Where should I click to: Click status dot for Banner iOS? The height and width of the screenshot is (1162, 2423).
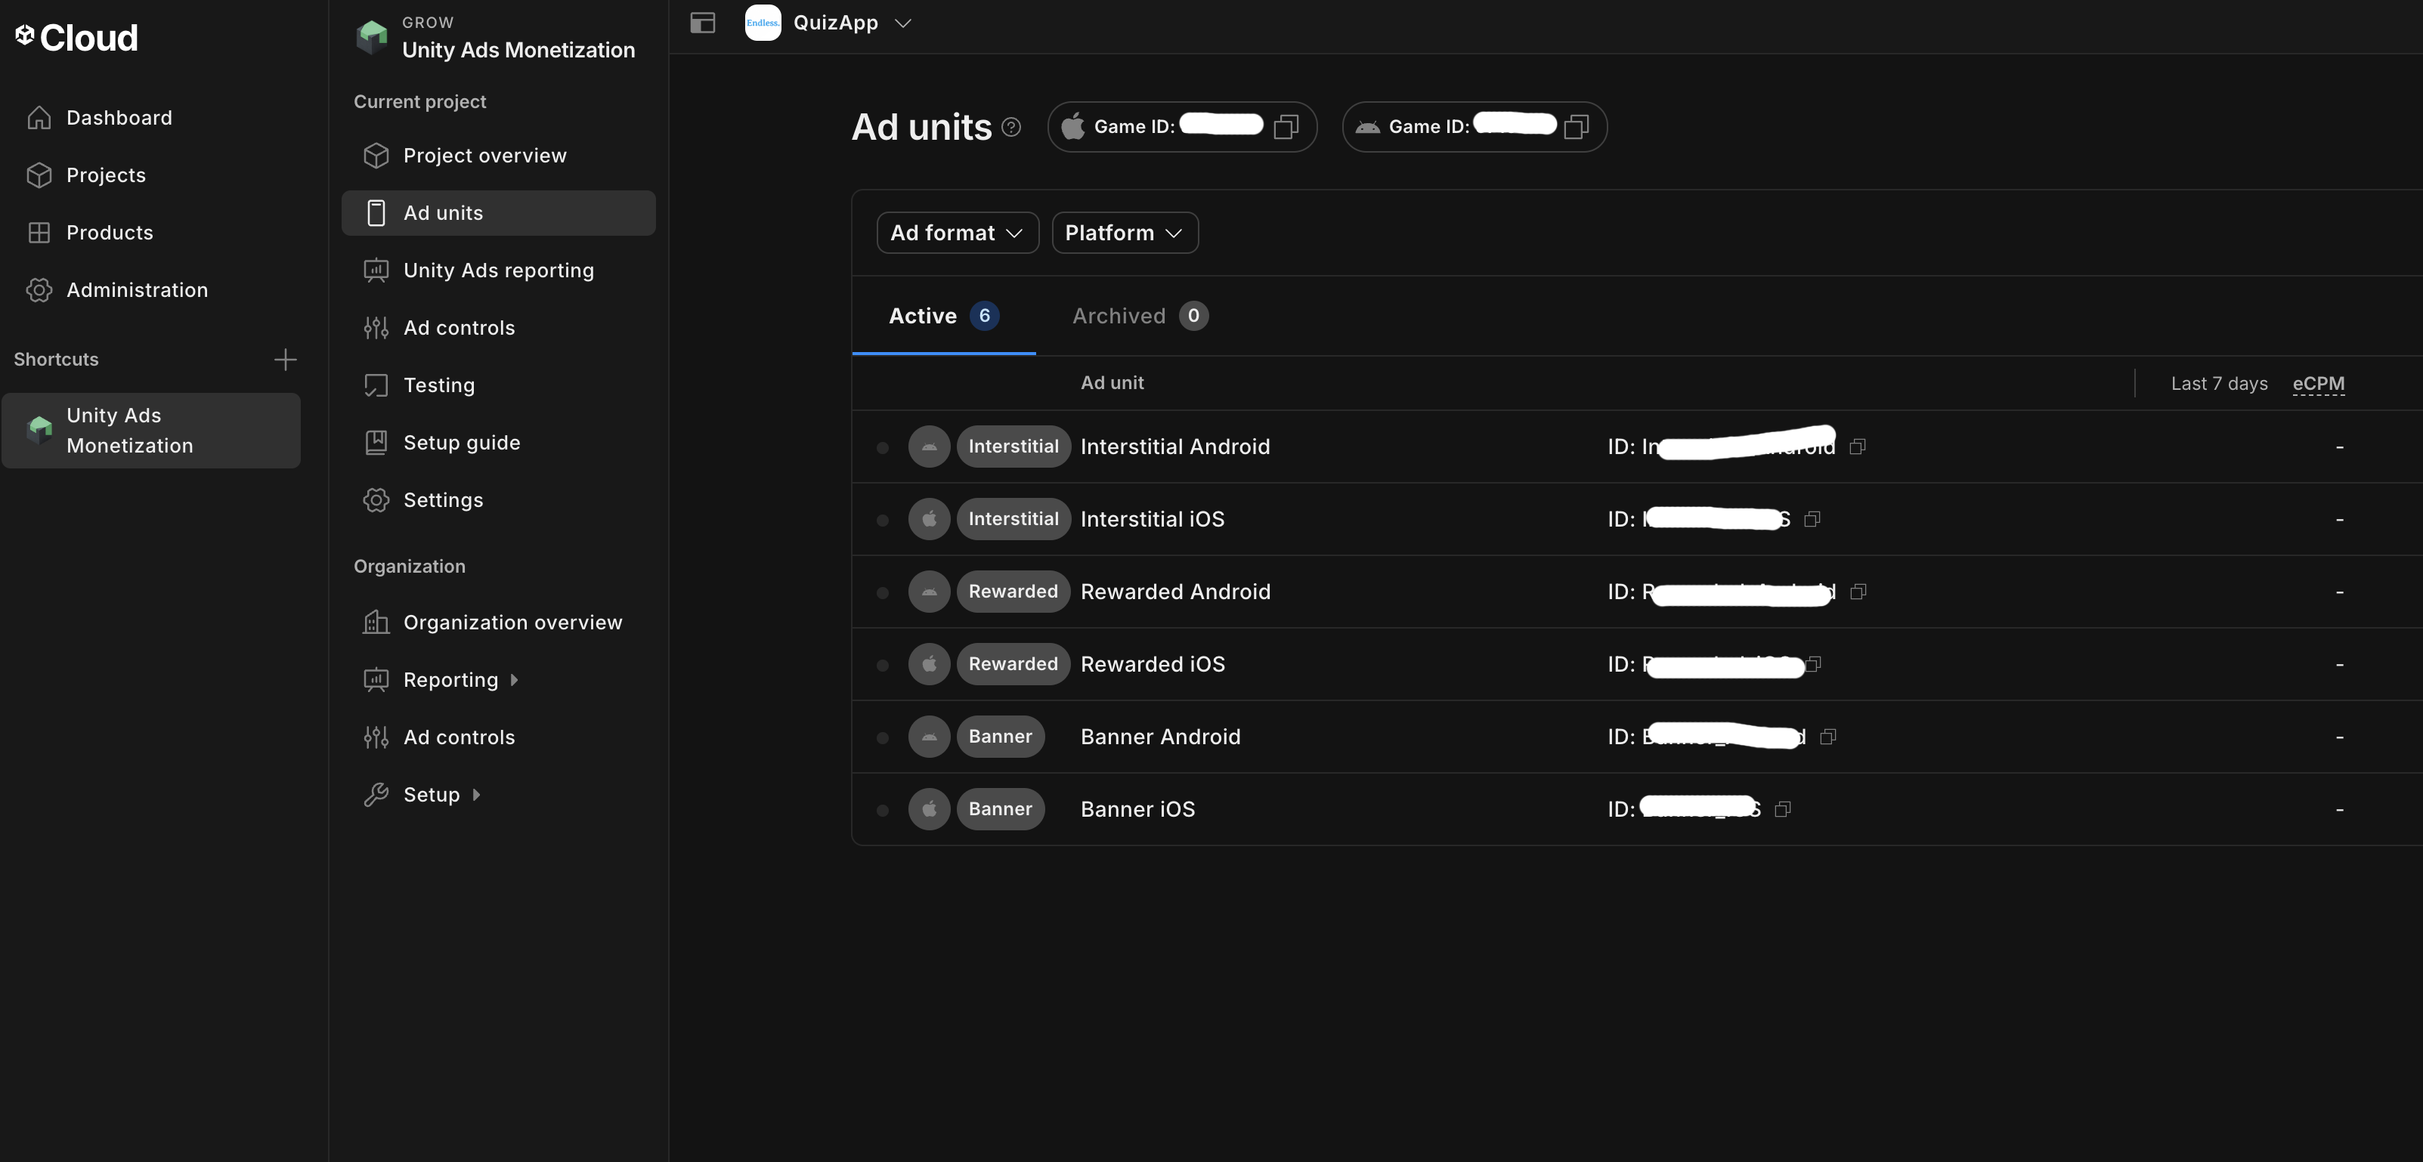882,809
